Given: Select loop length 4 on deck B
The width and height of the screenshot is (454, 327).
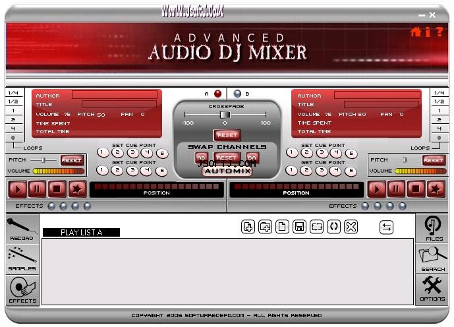Looking at the screenshot, I should coord(440,129).
